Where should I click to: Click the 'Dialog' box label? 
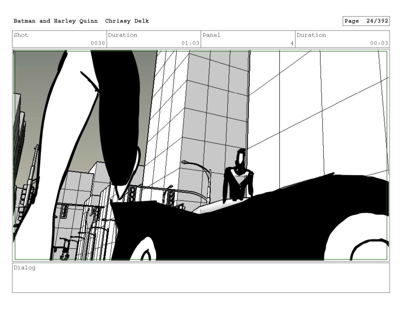(24, 268)
